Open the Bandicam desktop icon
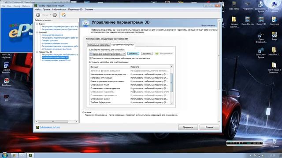Image resolution: width=282 pixels, height=158 pixels. 7,82
